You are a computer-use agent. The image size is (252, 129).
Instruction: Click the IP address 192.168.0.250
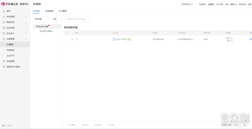pos(158,39)
